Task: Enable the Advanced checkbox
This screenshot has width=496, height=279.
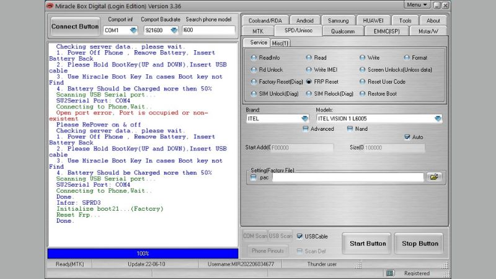Action: click(306, 129)
